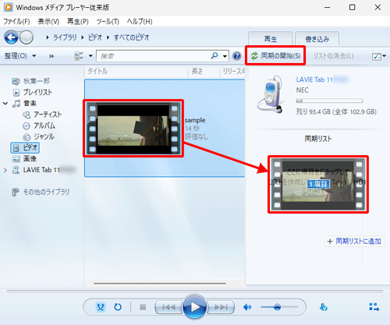Click 同期の開始(S) button

pyautogui.click(x=275, y=55)
